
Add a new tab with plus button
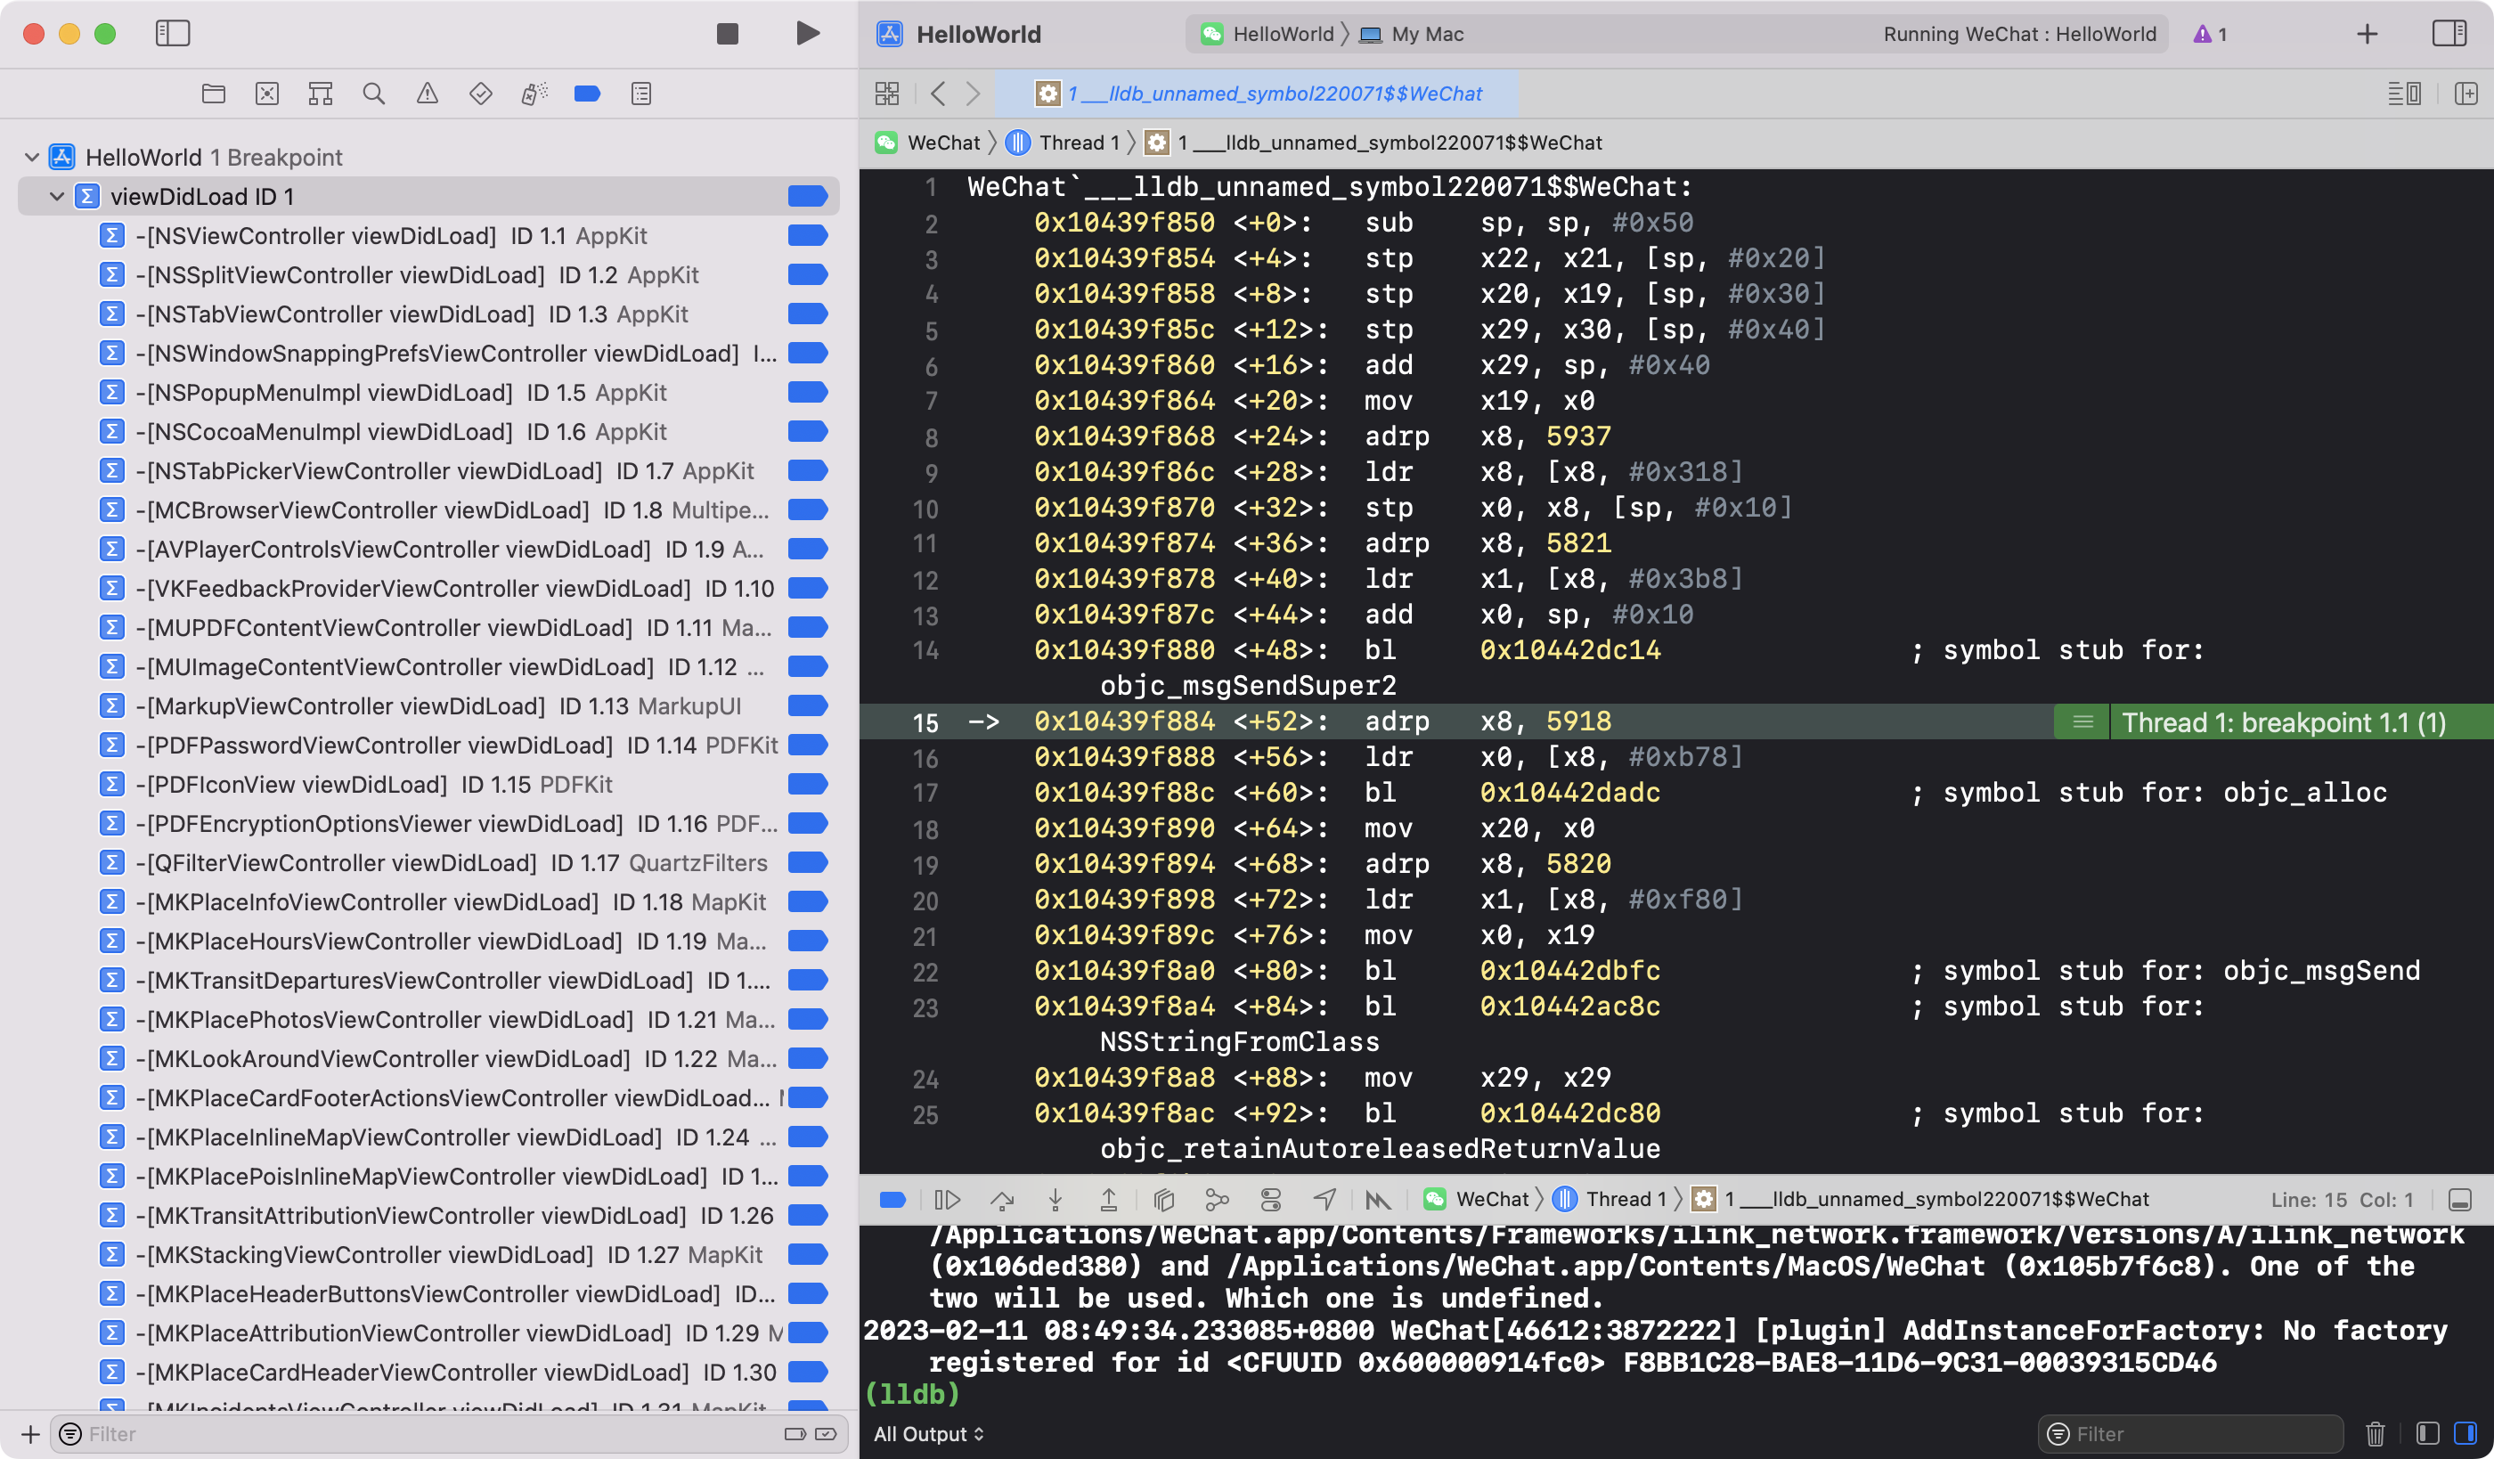[x=2368, y=34]
